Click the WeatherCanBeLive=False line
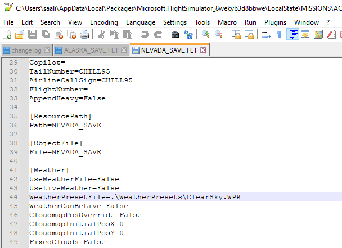 pyautogui.click(x=79, y=206)
